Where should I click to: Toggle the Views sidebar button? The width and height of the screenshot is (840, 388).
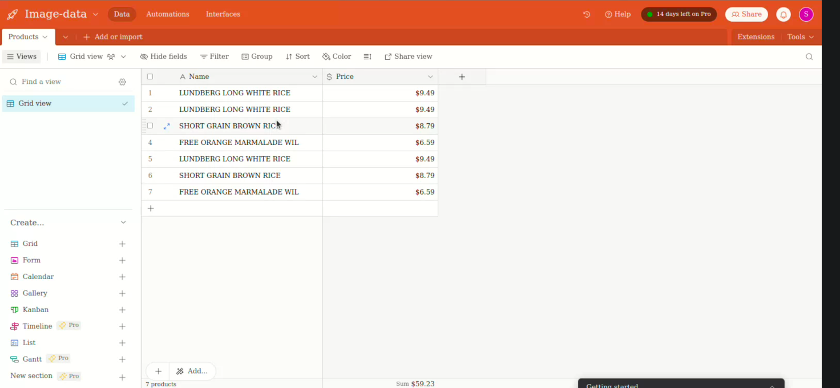(x=22, y=56)
